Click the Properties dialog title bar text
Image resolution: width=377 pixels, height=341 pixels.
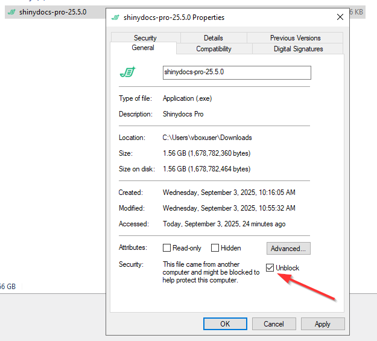click(x=174, y=18)
